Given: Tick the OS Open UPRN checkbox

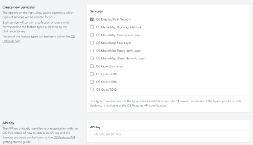Looking at the screenshot, I should pyautogui.click(x=92, y=74).
